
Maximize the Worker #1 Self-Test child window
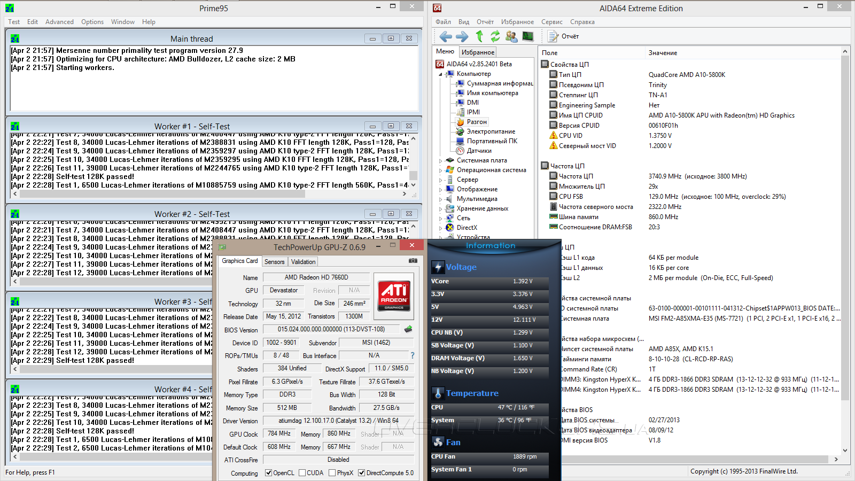(391, 126)
